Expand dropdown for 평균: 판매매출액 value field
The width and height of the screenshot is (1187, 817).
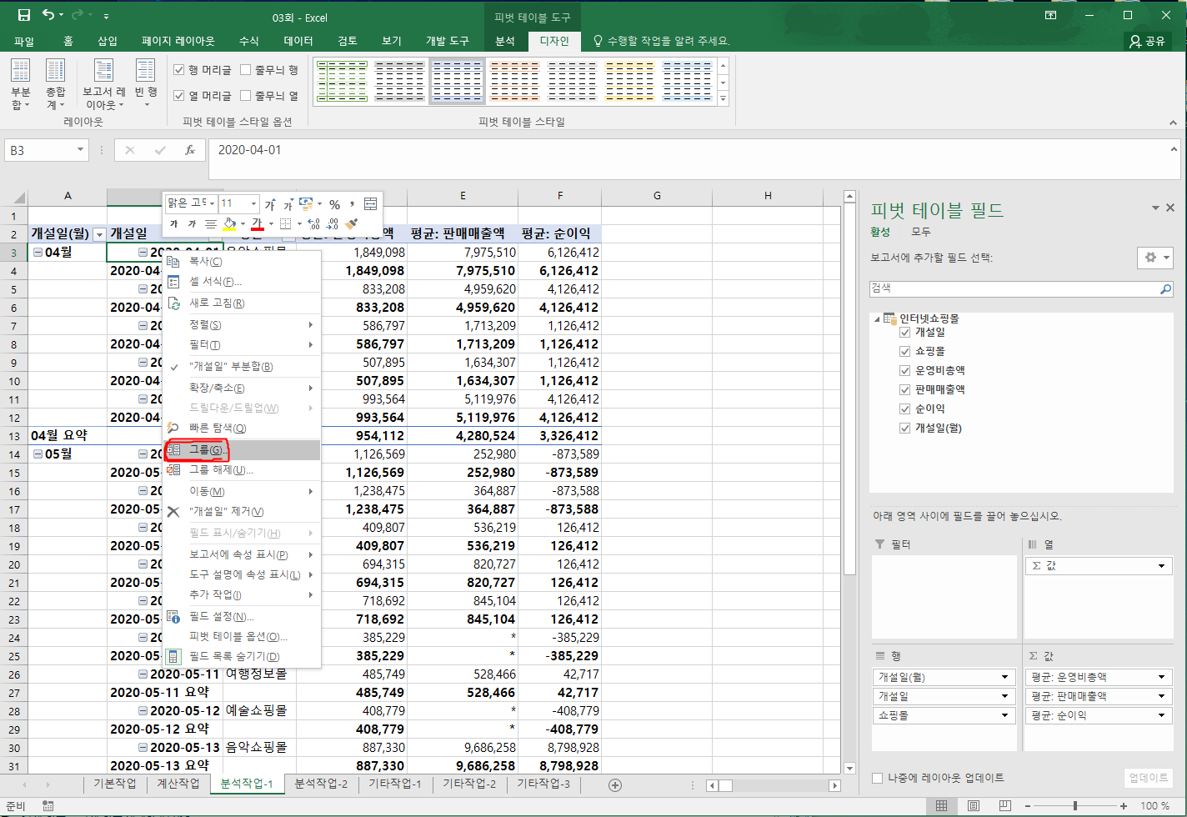(1161, 696)
